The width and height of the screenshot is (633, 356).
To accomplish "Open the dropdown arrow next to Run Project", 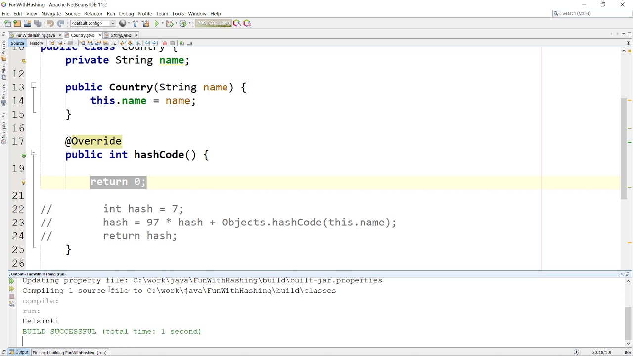I will [162, 23].
